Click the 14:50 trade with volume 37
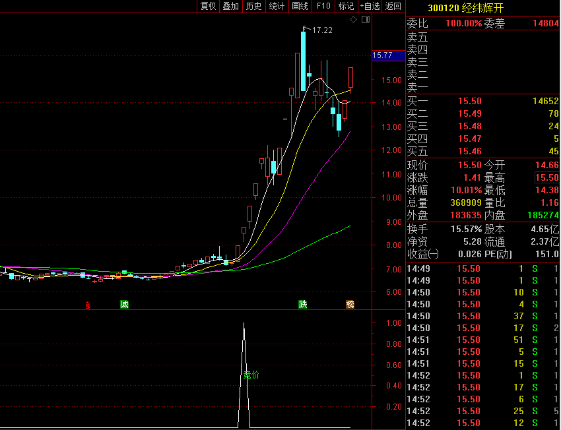 (x=483, y=316)
